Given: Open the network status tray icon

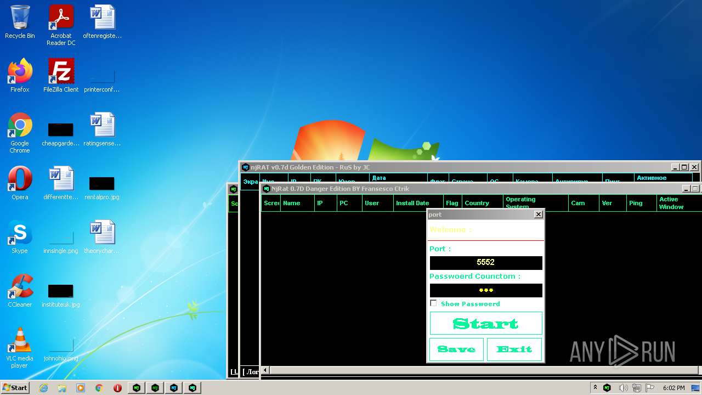Looking at the screenshot, I should click(x=637, y=388).
